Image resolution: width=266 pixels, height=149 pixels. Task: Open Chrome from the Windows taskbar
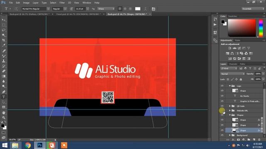tap(28, 145)
